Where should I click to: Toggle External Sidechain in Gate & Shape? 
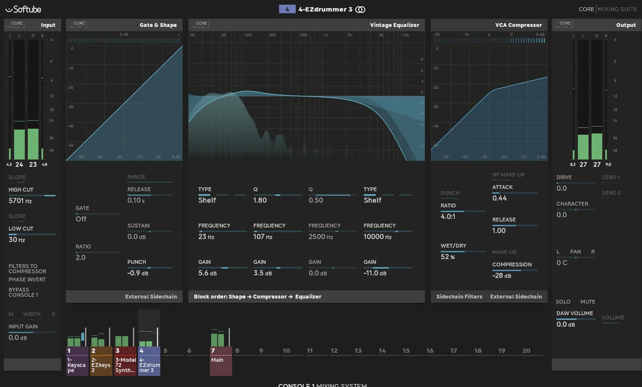(x=151, y=297)
